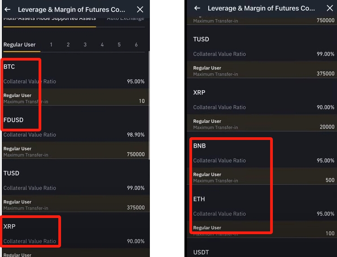337x257 pixels.
Task: Tap the XRP heading in right panel
Action: tap(199, 92)
